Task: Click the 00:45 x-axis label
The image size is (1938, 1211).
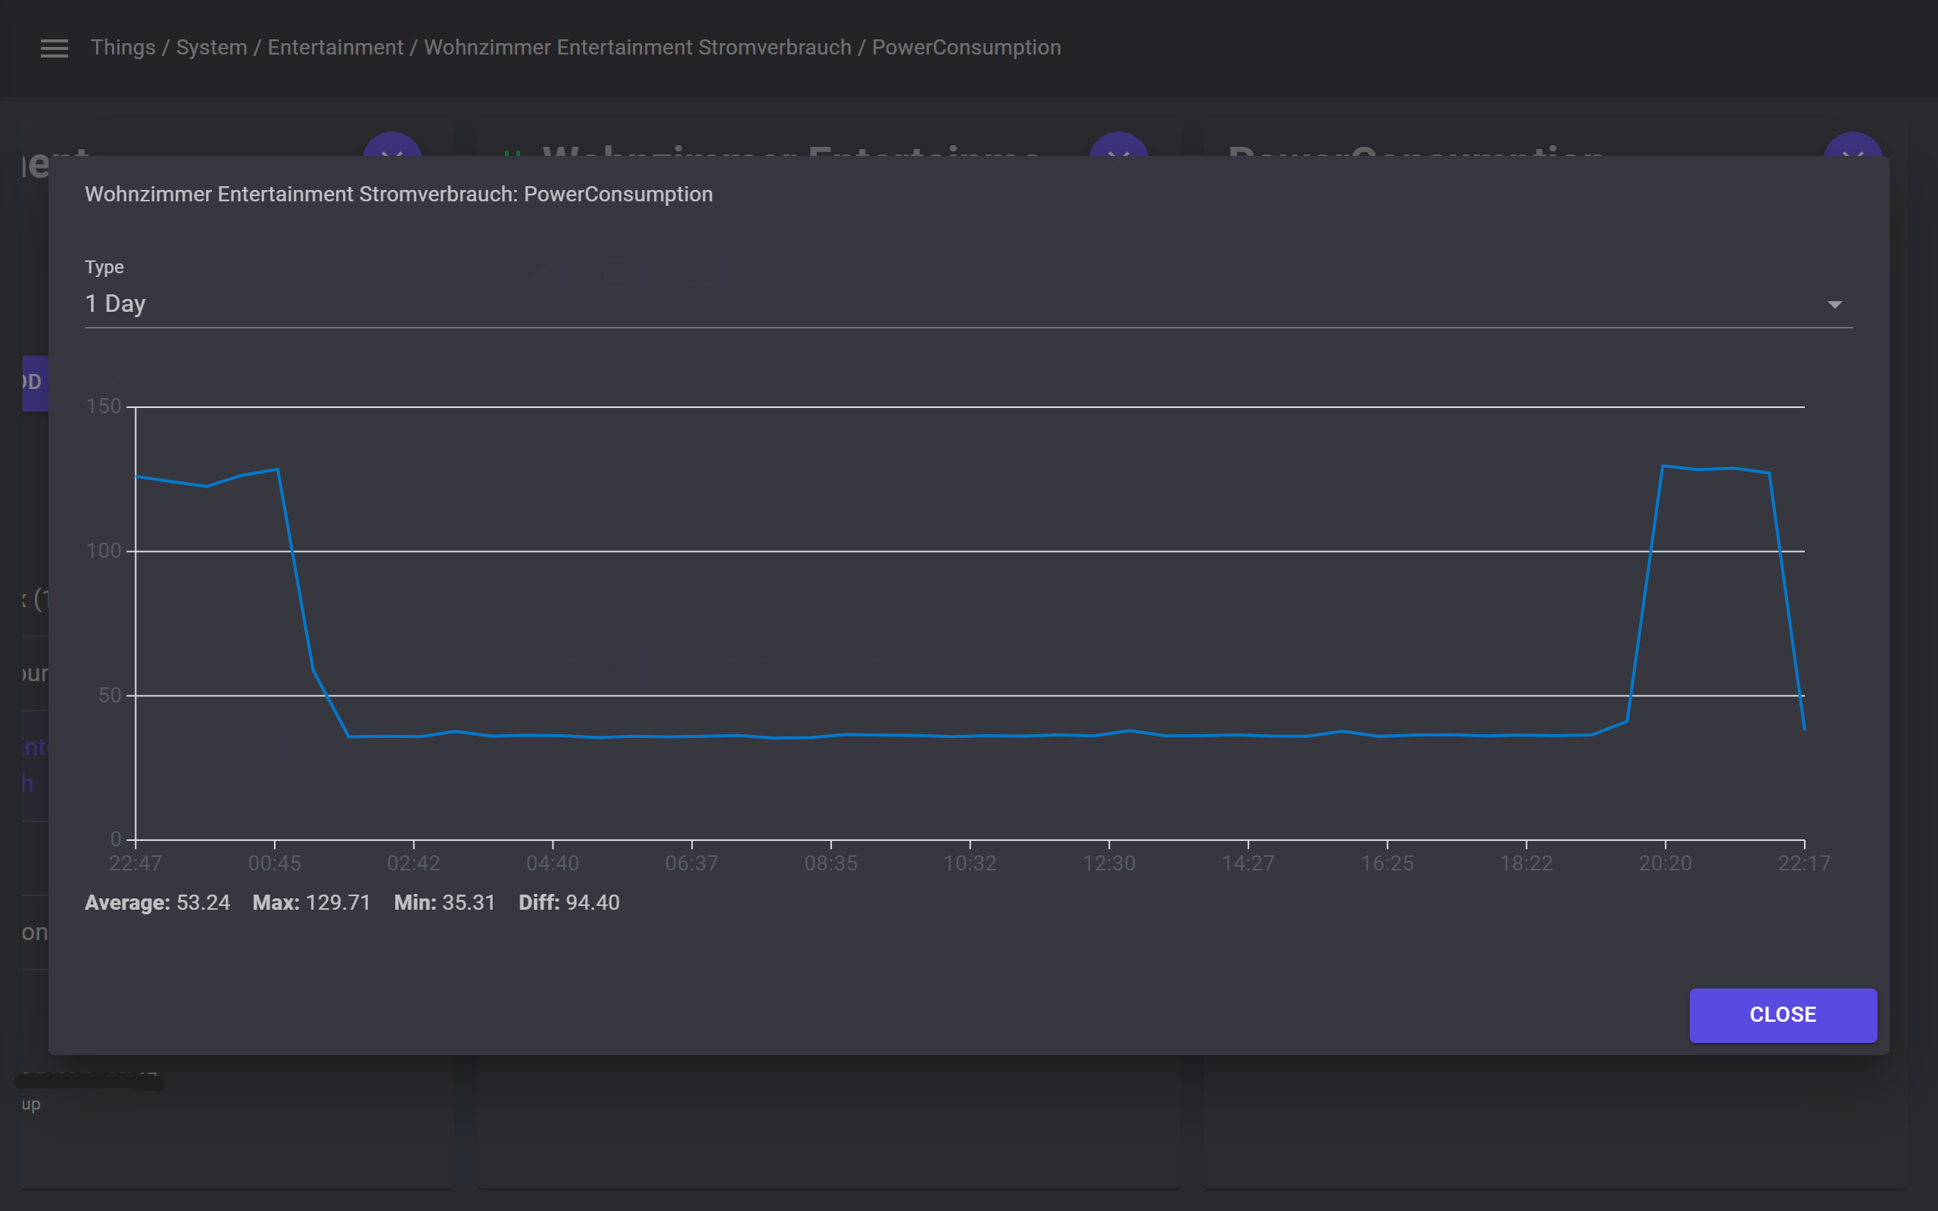Action: coord(275,864)
